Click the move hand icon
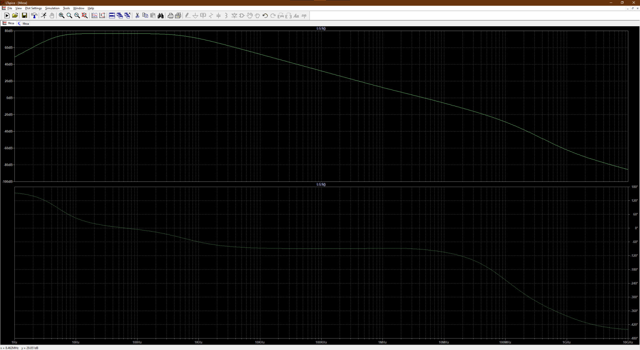Viewport: 640px width, 350px height. click(x=250, y=16)
